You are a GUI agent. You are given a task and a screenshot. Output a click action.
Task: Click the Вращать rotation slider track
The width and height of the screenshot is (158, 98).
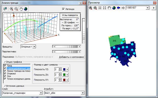pyautogui.click(x=67, y=46)
